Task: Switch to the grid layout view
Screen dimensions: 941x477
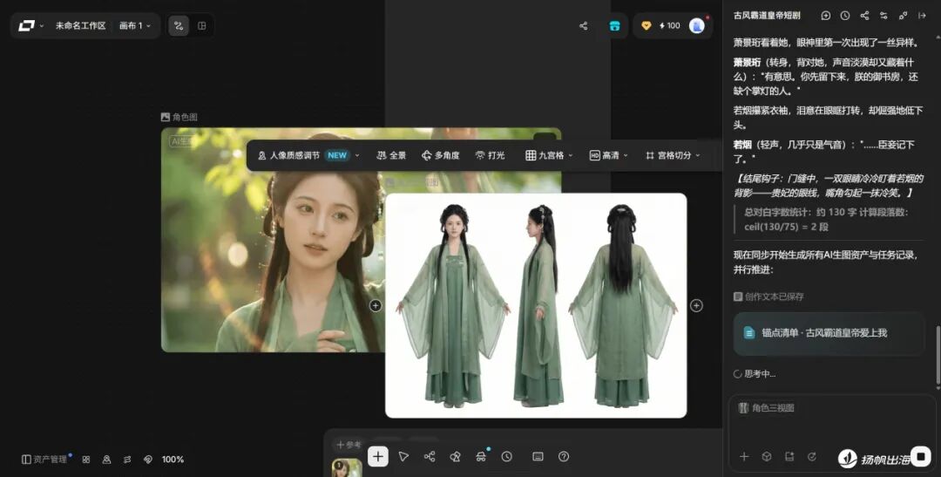Action: (x=201, y=26)
